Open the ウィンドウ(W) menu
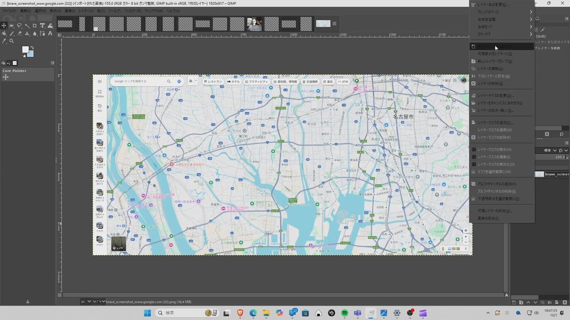The width and height of the screenshot is (570, 320). point(153,11)
